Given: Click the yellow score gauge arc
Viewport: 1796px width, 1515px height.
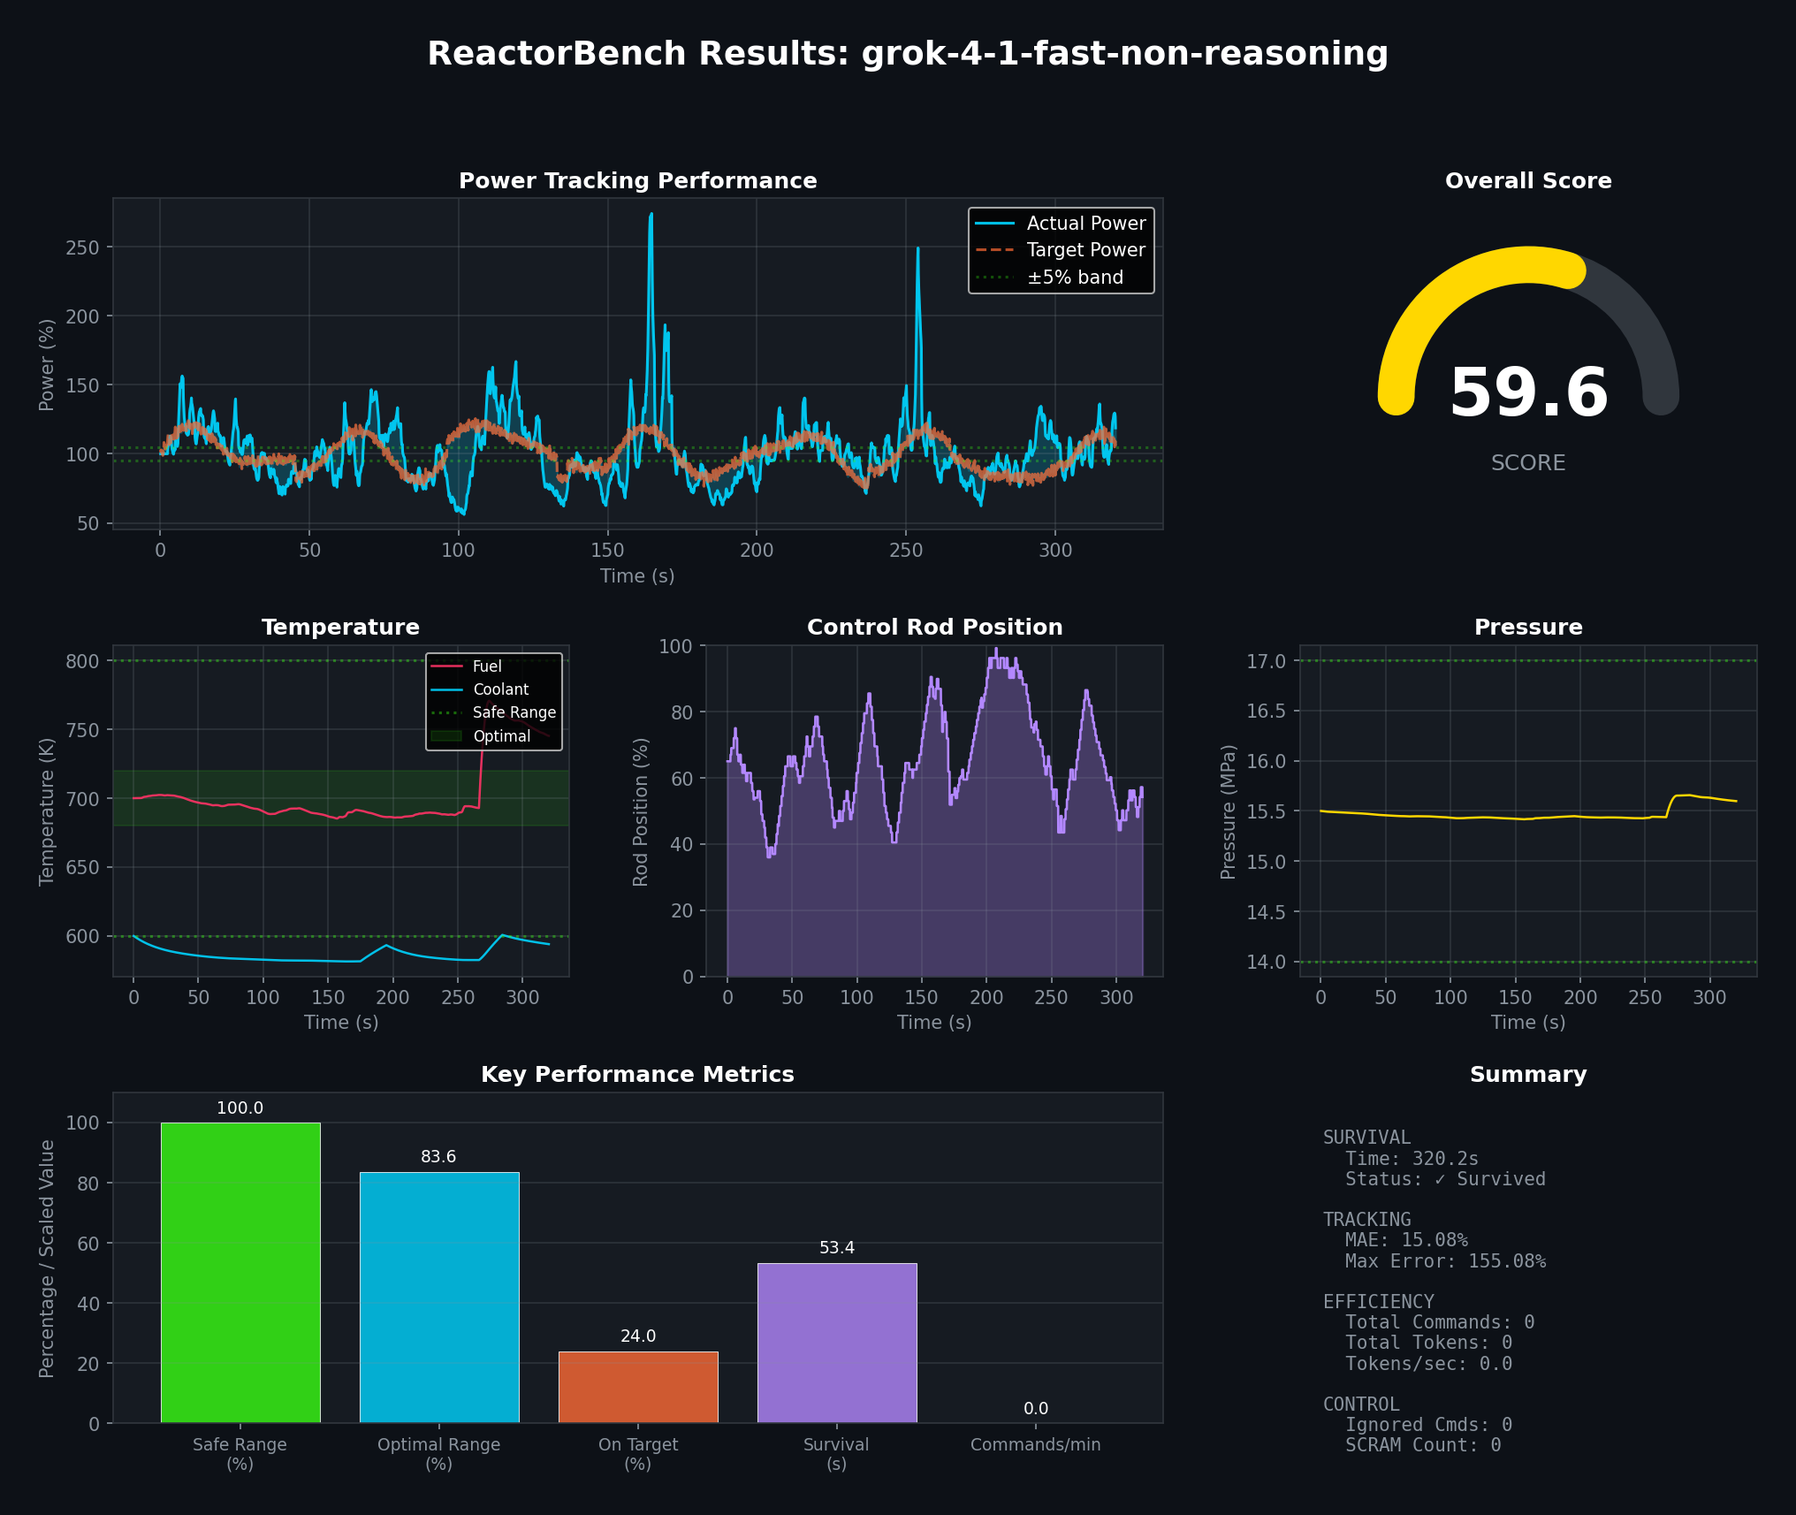Looking at the screenshot, I should point(1436,305).
